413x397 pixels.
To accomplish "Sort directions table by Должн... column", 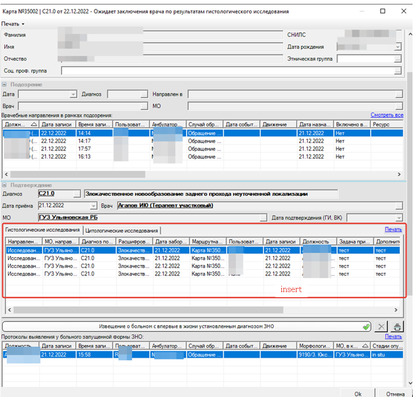I will click(x=20, y=124).
